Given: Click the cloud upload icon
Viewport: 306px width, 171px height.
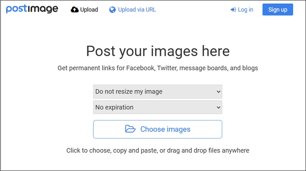Looking at the screenshot, I should click(75, 10).
